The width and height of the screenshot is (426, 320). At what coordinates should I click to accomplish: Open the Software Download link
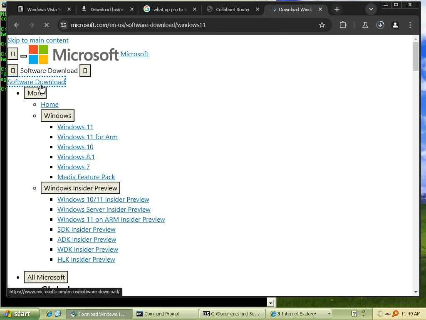click(x=36, y=82)
